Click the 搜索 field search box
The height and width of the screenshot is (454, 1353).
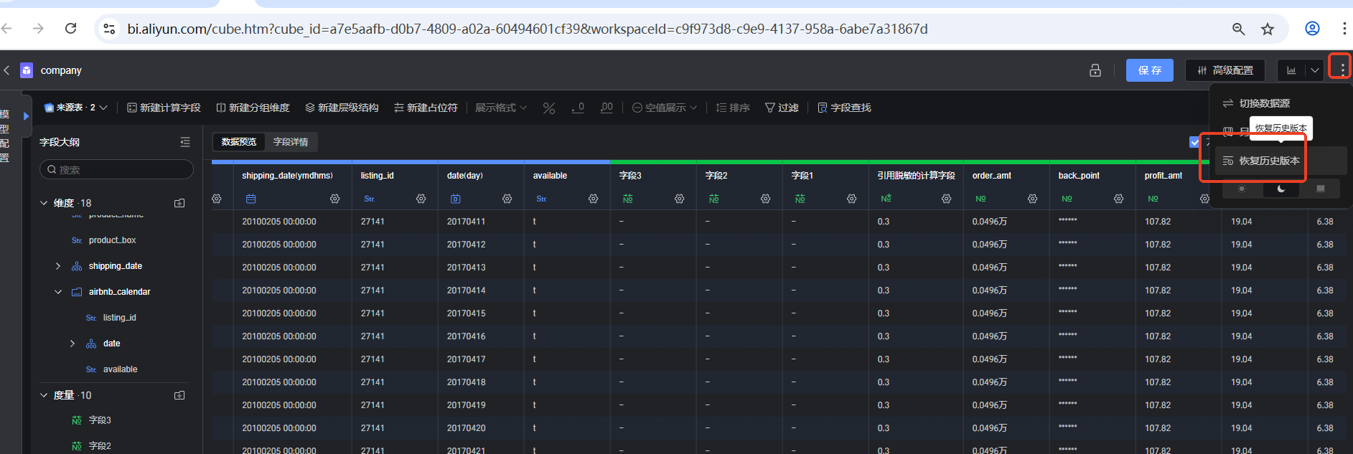(x=116, y=170)
